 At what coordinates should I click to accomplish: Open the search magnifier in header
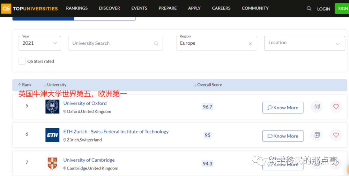[309, 8]
